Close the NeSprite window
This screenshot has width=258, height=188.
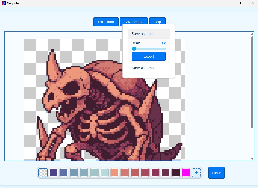(253, 3)
